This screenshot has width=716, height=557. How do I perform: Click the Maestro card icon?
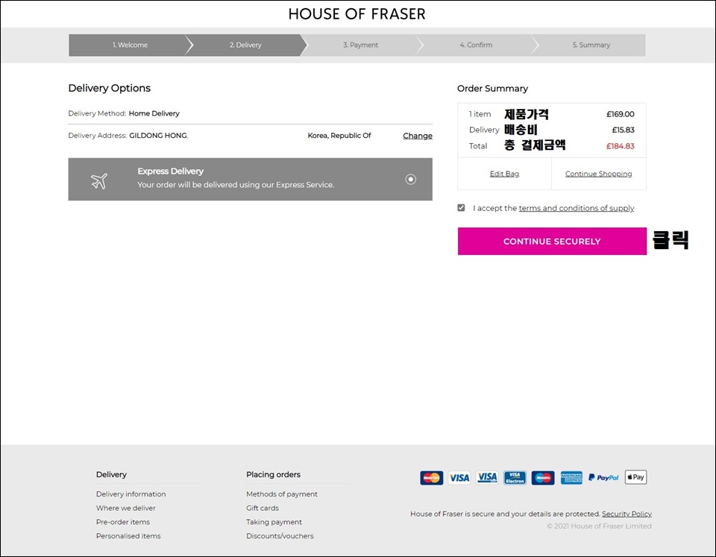543,477
